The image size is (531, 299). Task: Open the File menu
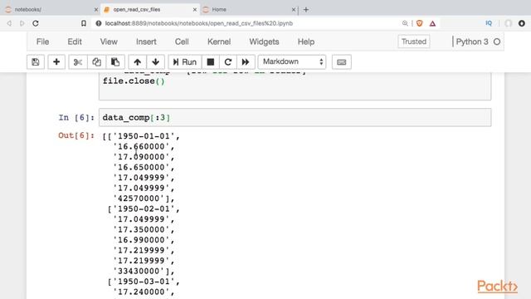point(42,42)
